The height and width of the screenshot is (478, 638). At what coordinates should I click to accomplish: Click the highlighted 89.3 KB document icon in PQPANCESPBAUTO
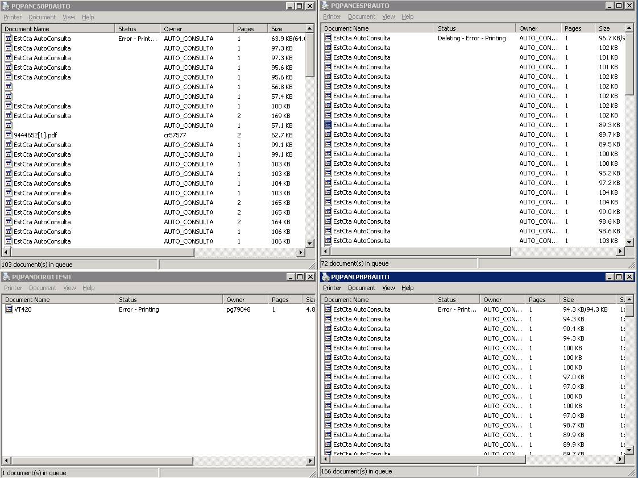[x=328, y=125]
